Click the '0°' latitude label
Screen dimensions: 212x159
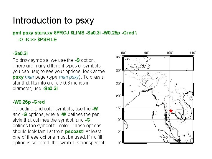(x=119, y=143)
